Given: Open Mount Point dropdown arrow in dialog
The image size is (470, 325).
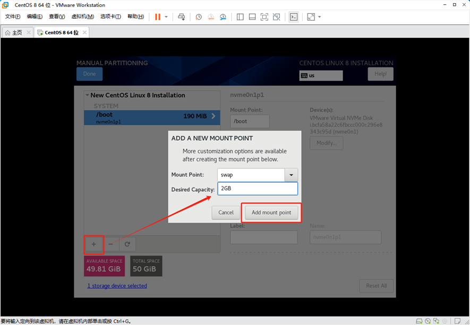Looking at the screenshot, I should point(291,175).
